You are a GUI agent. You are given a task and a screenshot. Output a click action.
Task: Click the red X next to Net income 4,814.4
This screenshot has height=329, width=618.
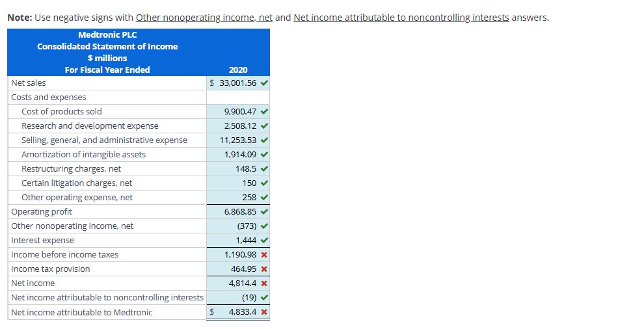(x=265, y=283)
